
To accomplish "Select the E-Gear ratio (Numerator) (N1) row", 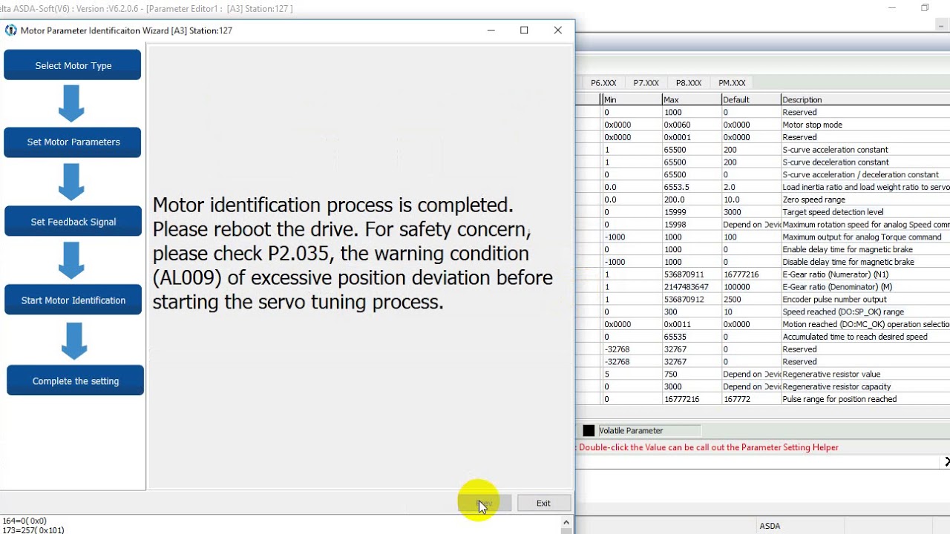I will click(x=764, y=274).
